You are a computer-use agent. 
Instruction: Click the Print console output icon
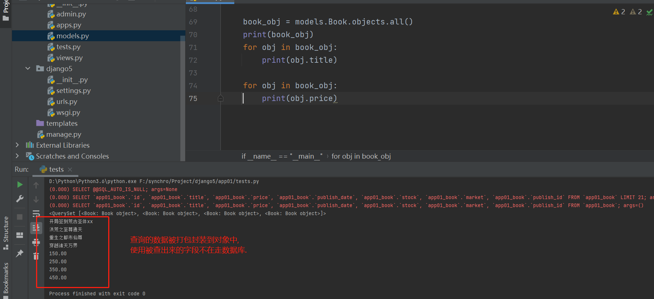tap(36, 242)
